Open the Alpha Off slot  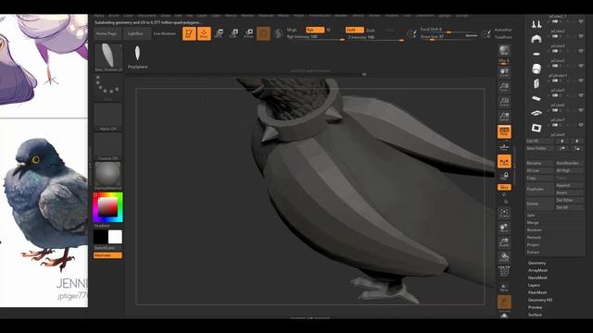tap(107, 117)
